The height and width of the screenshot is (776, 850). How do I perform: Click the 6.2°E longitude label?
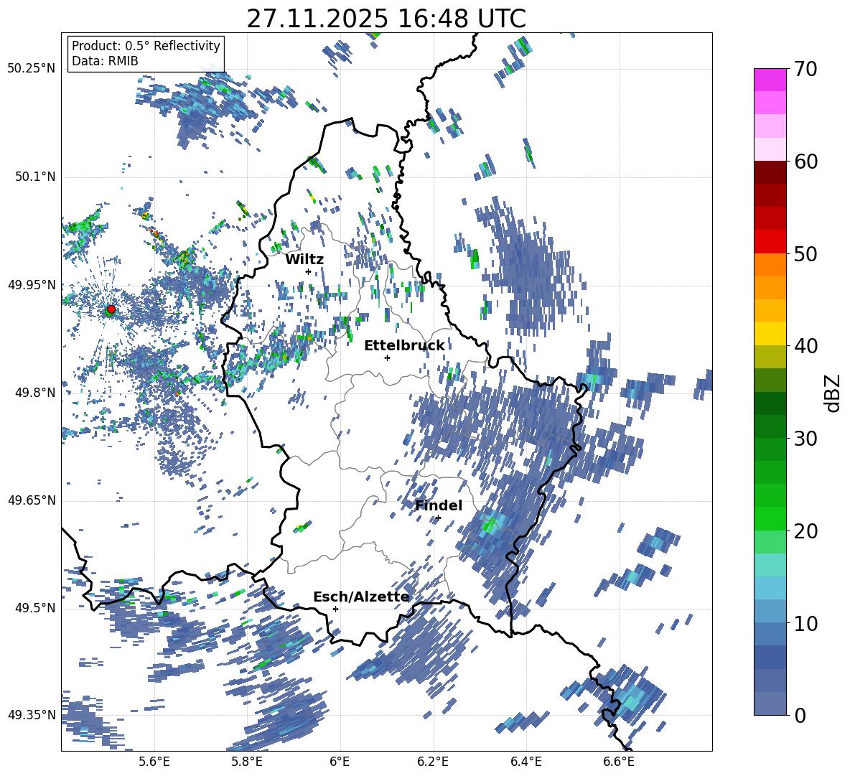(433, 762)
